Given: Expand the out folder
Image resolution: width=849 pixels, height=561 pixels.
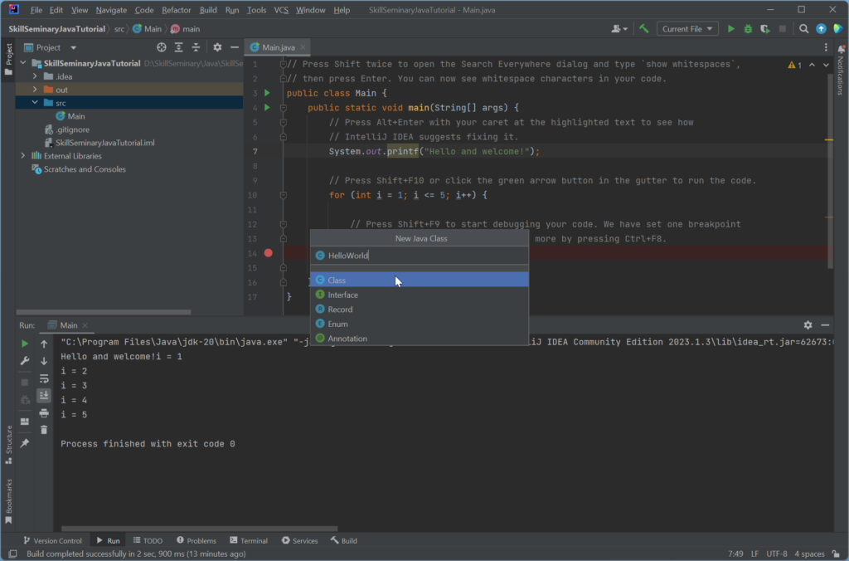Looking at the screenshot, I should point(35,90).
